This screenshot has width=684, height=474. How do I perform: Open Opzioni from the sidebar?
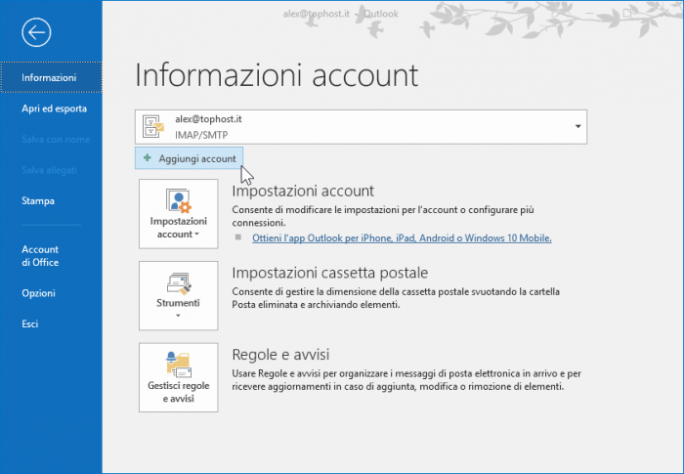38,293
